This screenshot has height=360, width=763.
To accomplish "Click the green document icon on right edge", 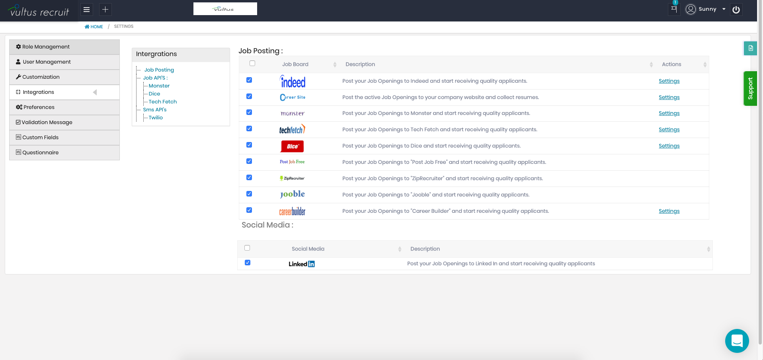I will 750,48.
